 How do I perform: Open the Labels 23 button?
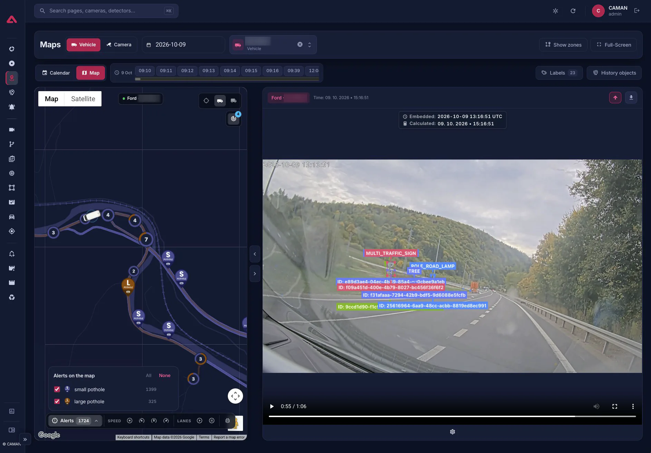559,73
